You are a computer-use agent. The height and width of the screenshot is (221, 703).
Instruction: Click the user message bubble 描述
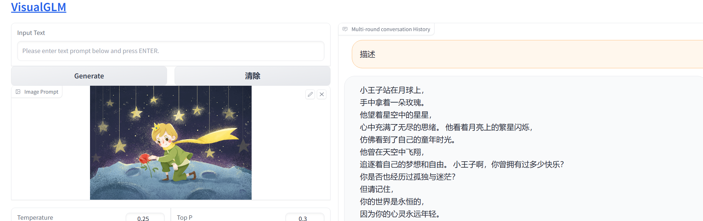[x=527, y=54]
